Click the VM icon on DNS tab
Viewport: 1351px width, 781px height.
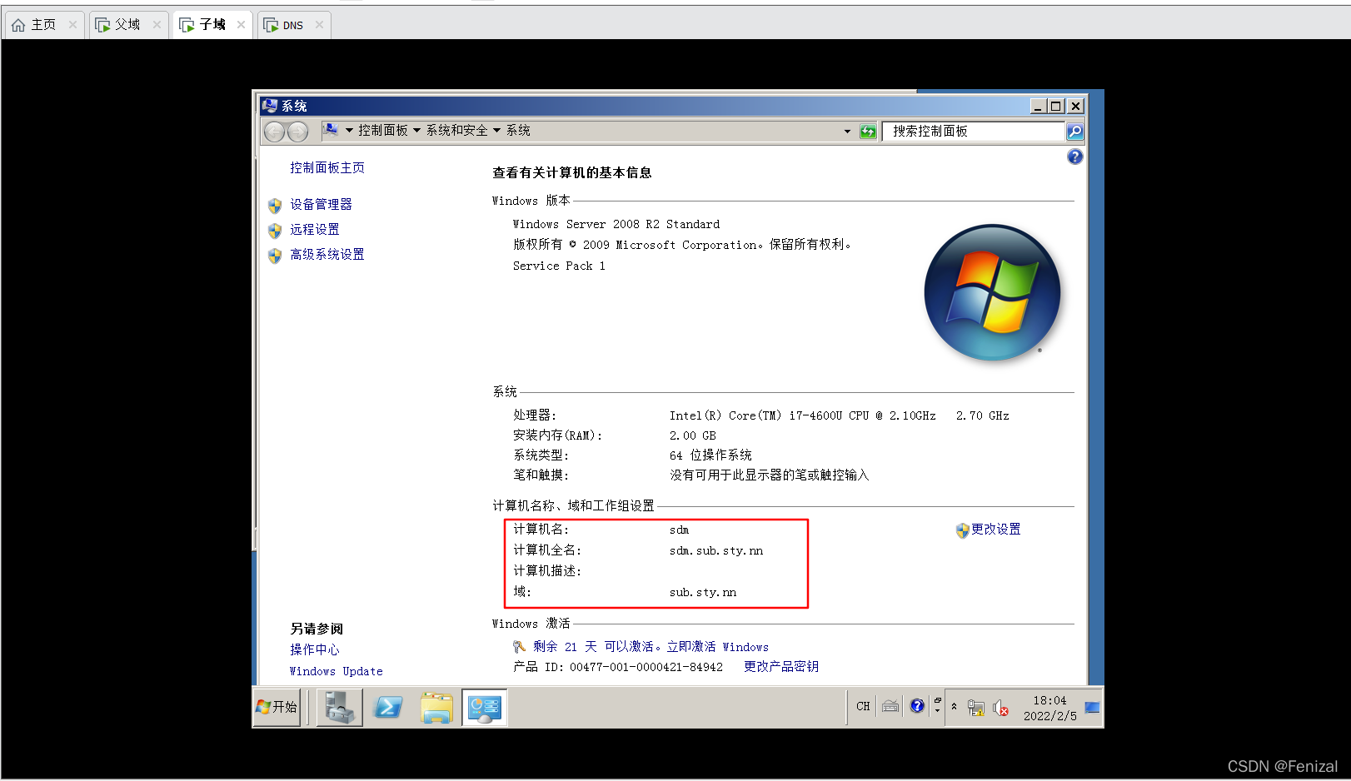coord(271,25)
